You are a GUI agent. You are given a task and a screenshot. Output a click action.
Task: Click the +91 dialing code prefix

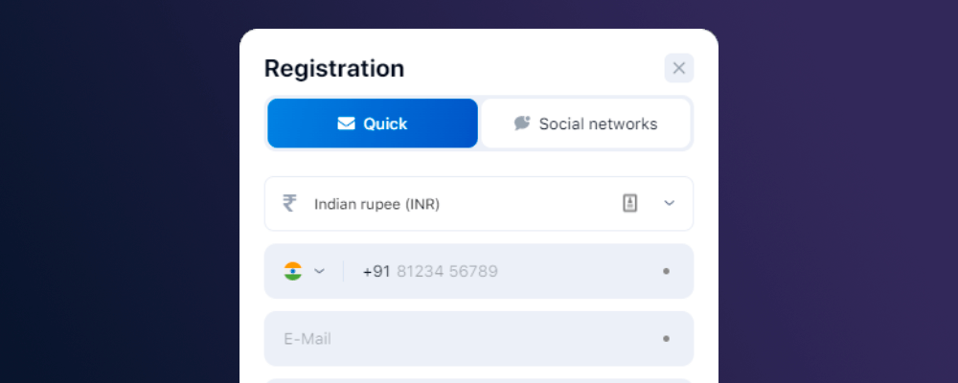(x=376, y=271)
